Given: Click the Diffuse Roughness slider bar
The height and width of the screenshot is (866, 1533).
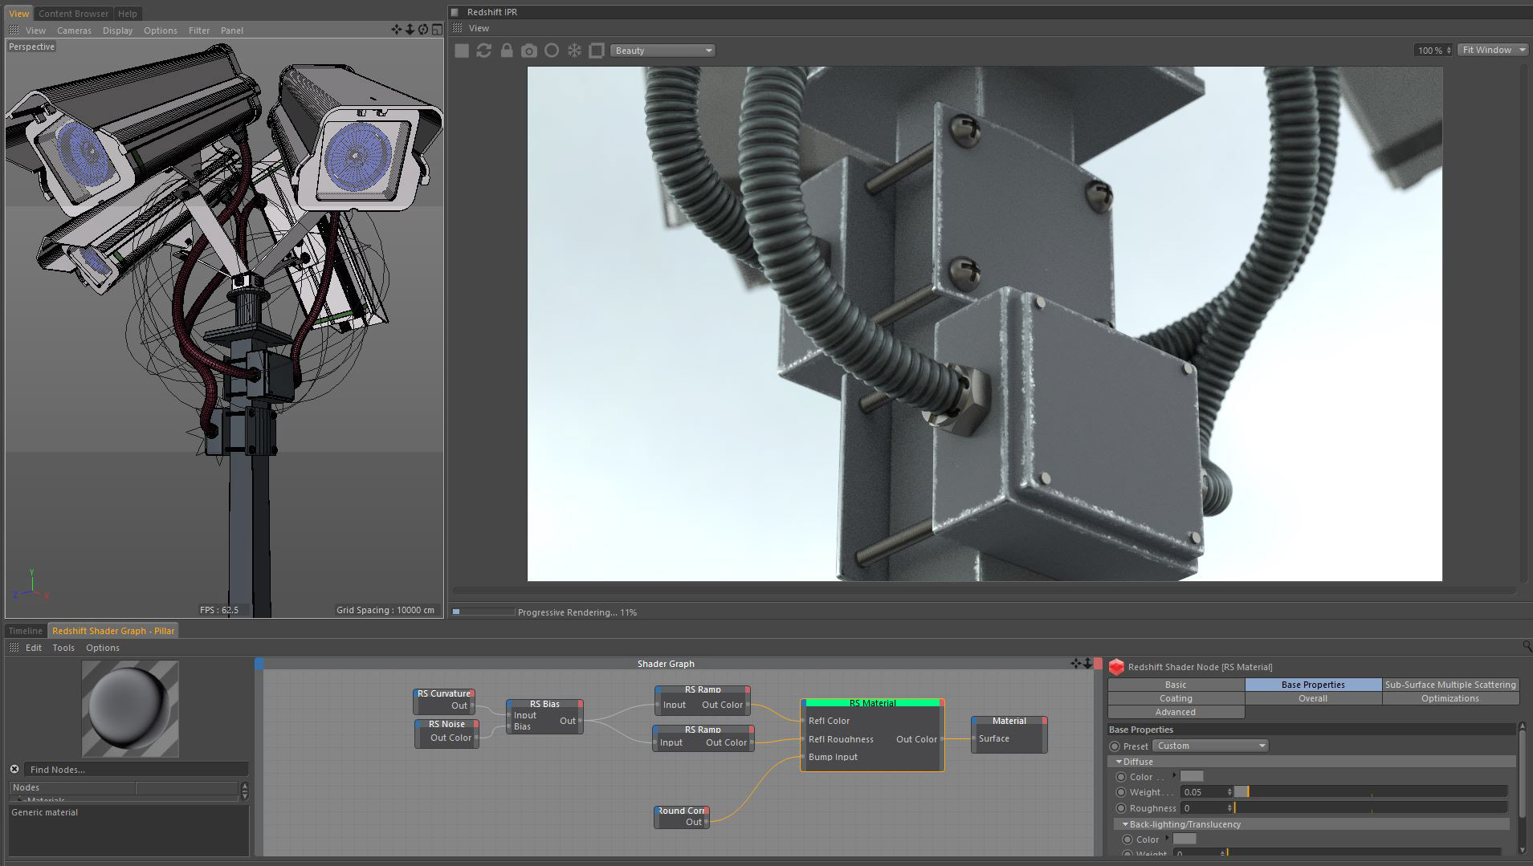Looking at the screenshot, I should (1371, 807).
